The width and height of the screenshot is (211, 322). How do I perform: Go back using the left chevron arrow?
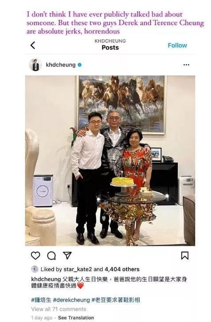point(33,45)
